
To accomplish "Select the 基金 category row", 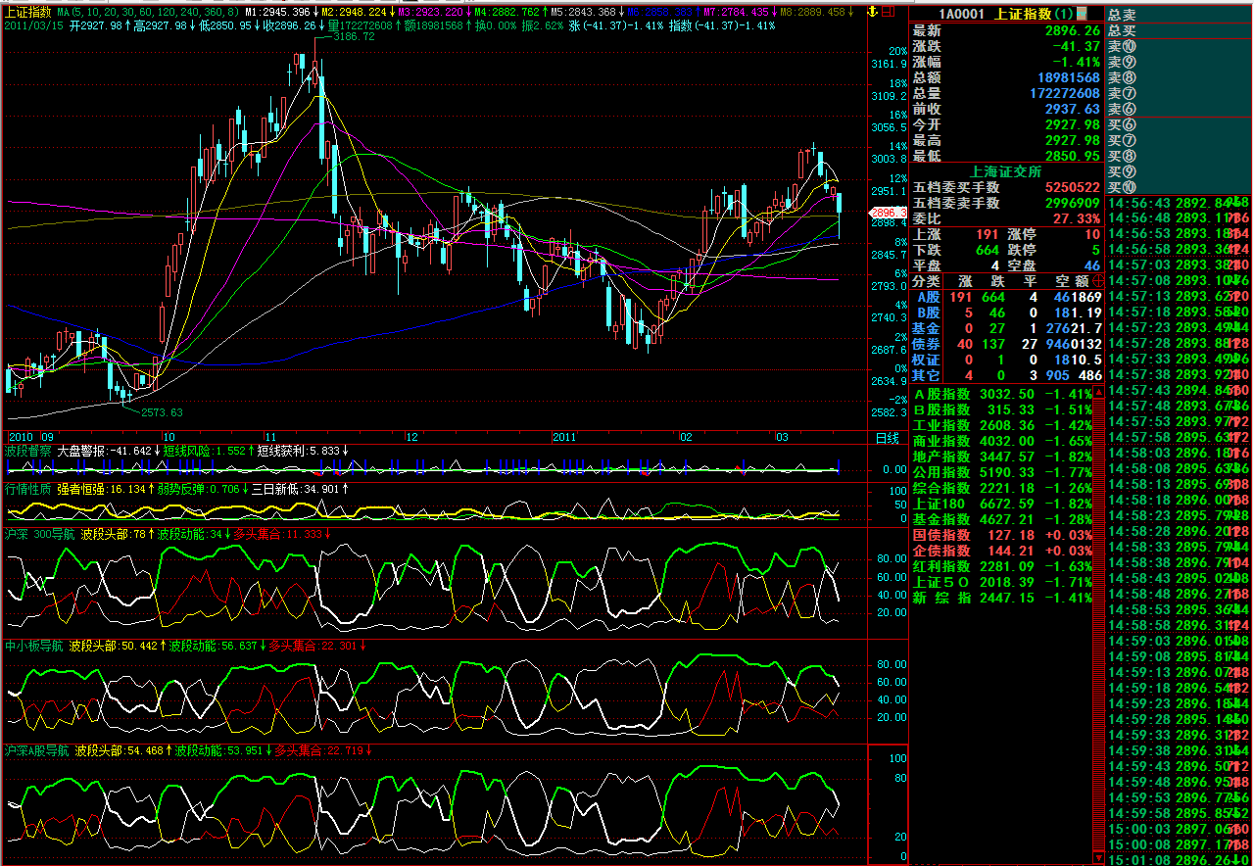I will point(927,328).
